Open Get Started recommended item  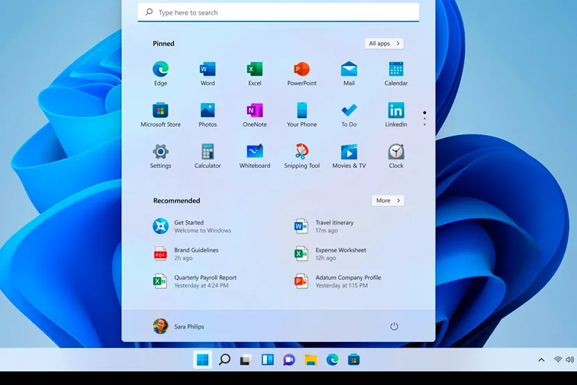point(193,226)
